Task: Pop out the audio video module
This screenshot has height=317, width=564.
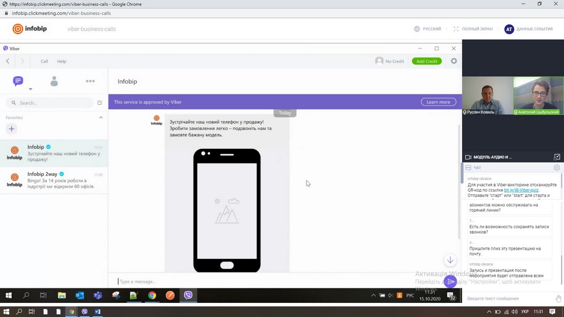Action: click(557, 157)
